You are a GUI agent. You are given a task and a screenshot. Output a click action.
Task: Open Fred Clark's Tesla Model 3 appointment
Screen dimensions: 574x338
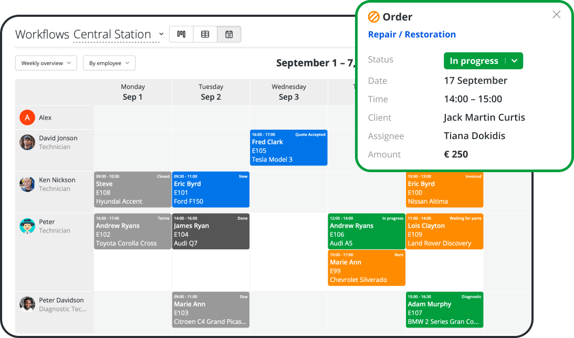tap(288, 147)
